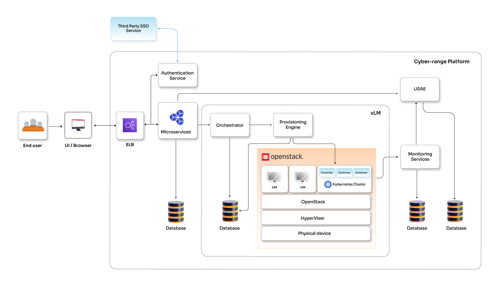
Task: Select the OpenStack layer bar
Action: pyautogui.click(x=316, y=202)
